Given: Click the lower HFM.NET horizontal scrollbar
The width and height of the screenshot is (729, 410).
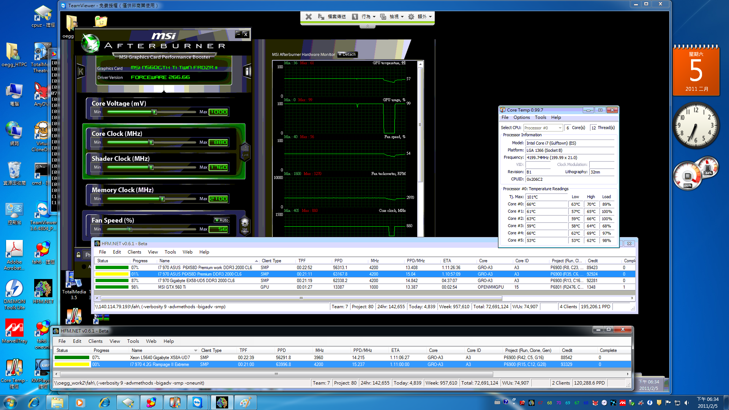Looking at the screenshot, I should (x=276, y=374).
